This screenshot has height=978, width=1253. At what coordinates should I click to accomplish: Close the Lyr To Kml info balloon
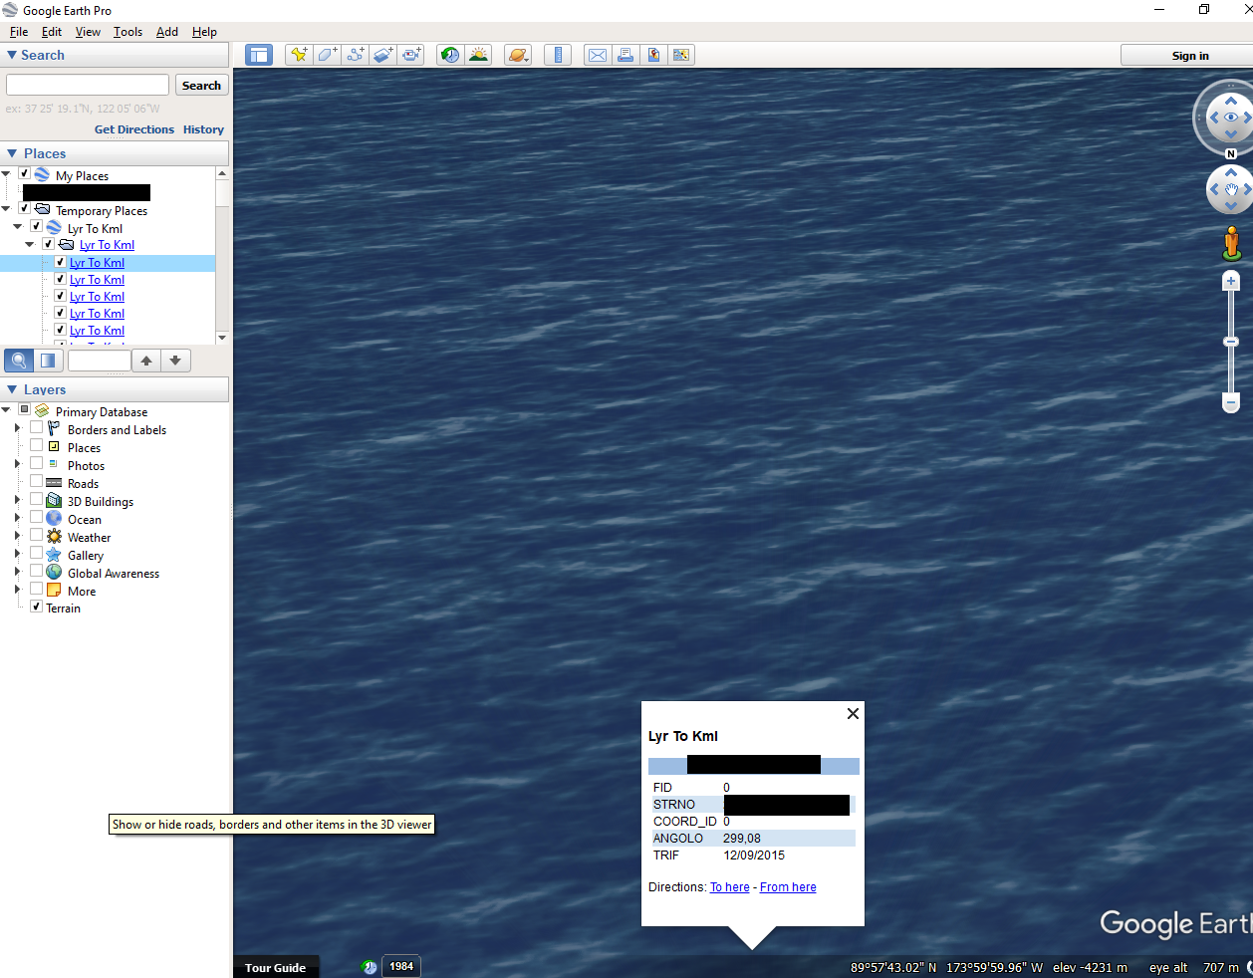coord(853,713)
